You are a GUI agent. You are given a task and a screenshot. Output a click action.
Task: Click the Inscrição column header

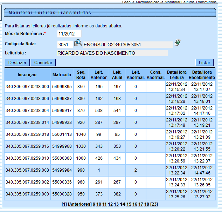coord(27,75)
